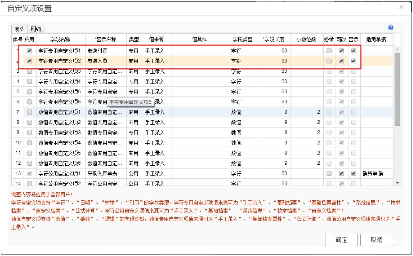Open 适用单据 cell showing 销货单
413x256 pixels.
(x=376, y=173)
